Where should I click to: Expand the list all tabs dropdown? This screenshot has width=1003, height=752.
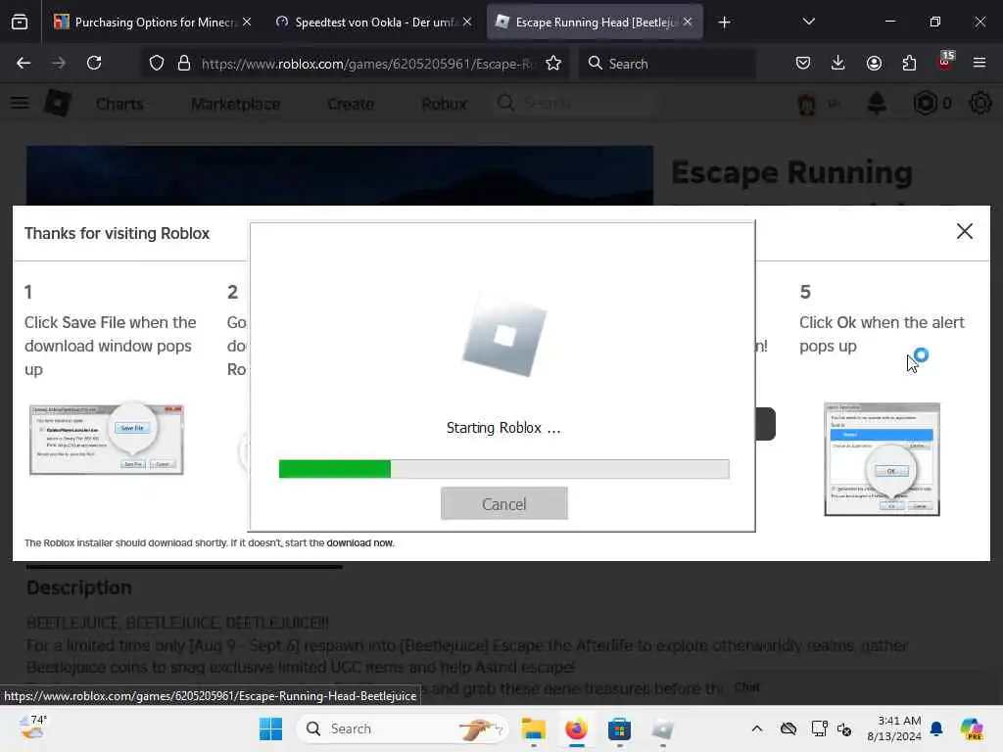[x=808, y=22]
